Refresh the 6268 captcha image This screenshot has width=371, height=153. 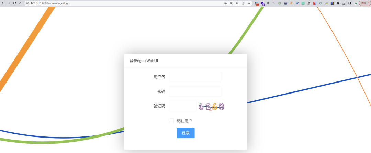tap(211, 107)
